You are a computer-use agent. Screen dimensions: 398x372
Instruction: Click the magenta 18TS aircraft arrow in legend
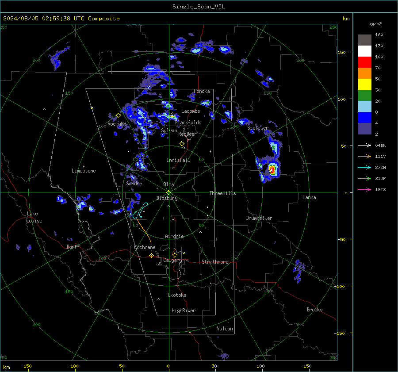pos(364,189)
